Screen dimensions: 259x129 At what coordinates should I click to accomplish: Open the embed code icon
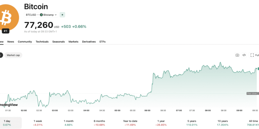(244, 55)
